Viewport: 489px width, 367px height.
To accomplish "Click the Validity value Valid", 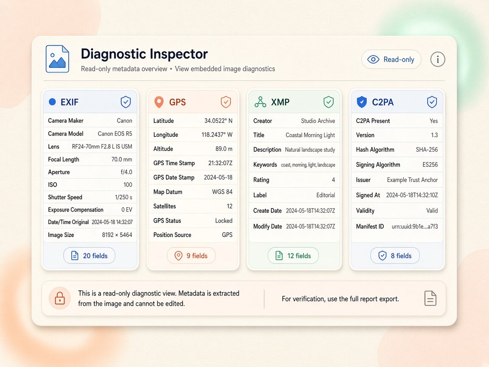I will pyautogui.click(x=432, y=211).
